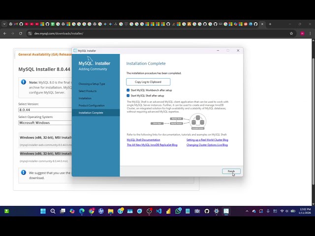Select the Installation step in installer sidebar
Image resolution: width=315 pixels, height=236 pixels.
85,98
